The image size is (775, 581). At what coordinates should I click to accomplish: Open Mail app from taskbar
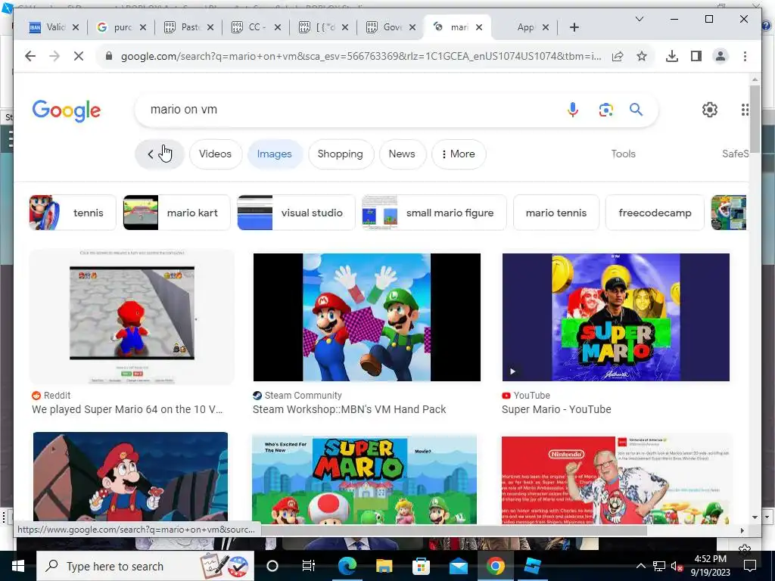458,566
